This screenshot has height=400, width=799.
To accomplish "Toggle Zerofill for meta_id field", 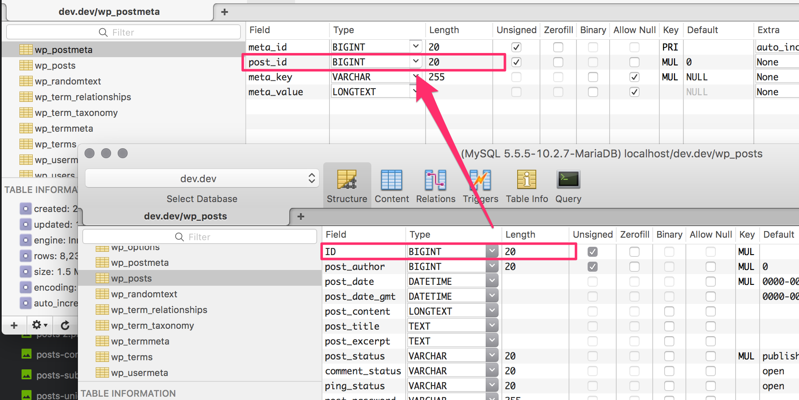I will click(x=558, y=47).
